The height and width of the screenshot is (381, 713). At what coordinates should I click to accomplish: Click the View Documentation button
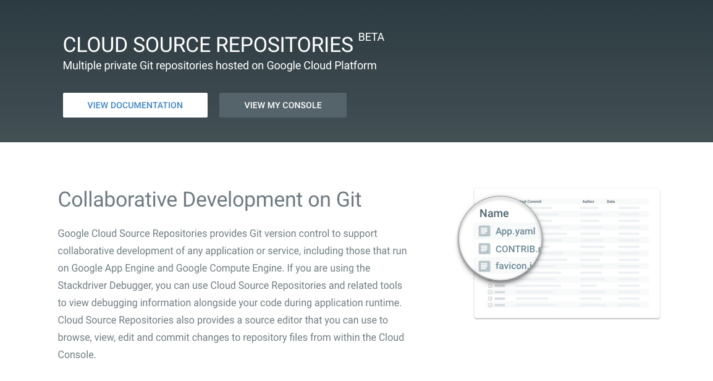click(x=135, y=105)
